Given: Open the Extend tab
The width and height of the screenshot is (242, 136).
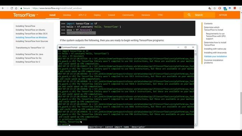Looking at the screenshot, I should coord(112,15).
